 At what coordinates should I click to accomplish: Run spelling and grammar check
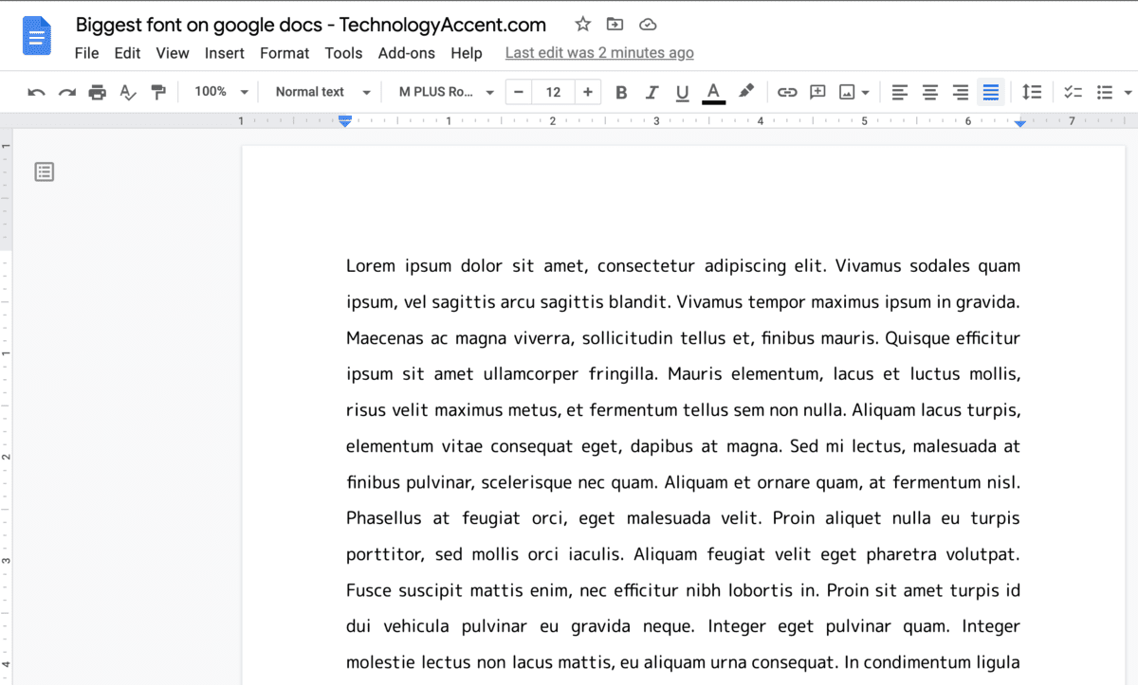point(128,91)
